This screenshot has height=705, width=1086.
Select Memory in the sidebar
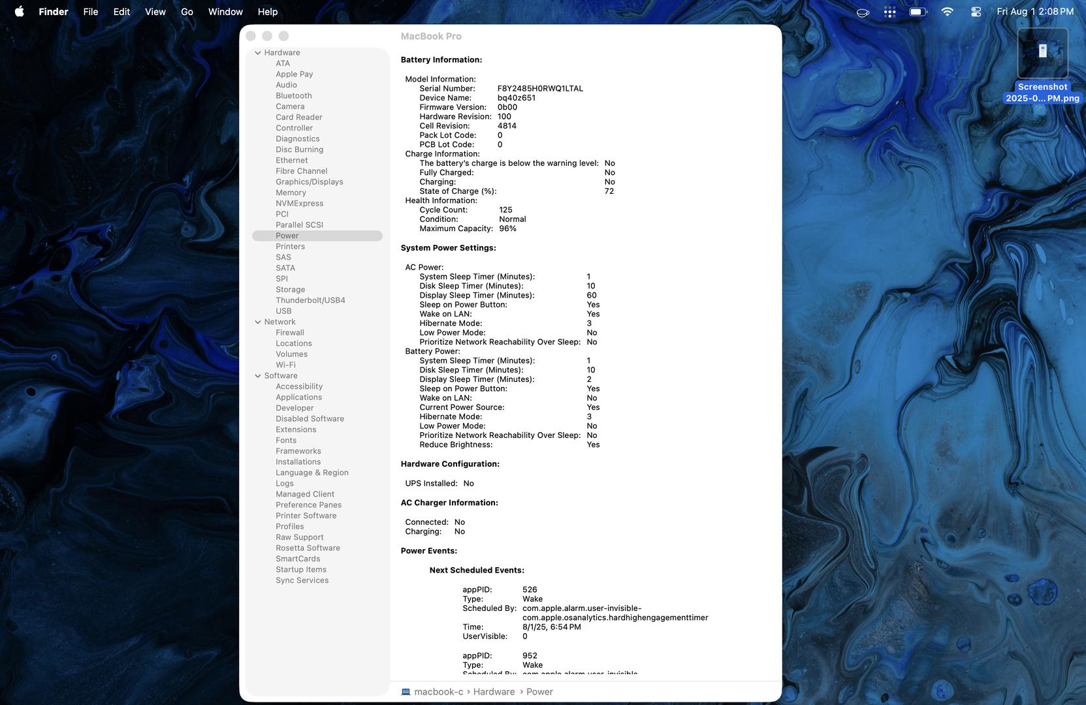(291, 193)
